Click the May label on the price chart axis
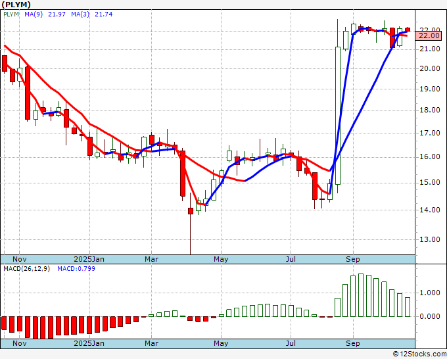The height and width of the screenshot is (359, 447). tap(221, 259)
